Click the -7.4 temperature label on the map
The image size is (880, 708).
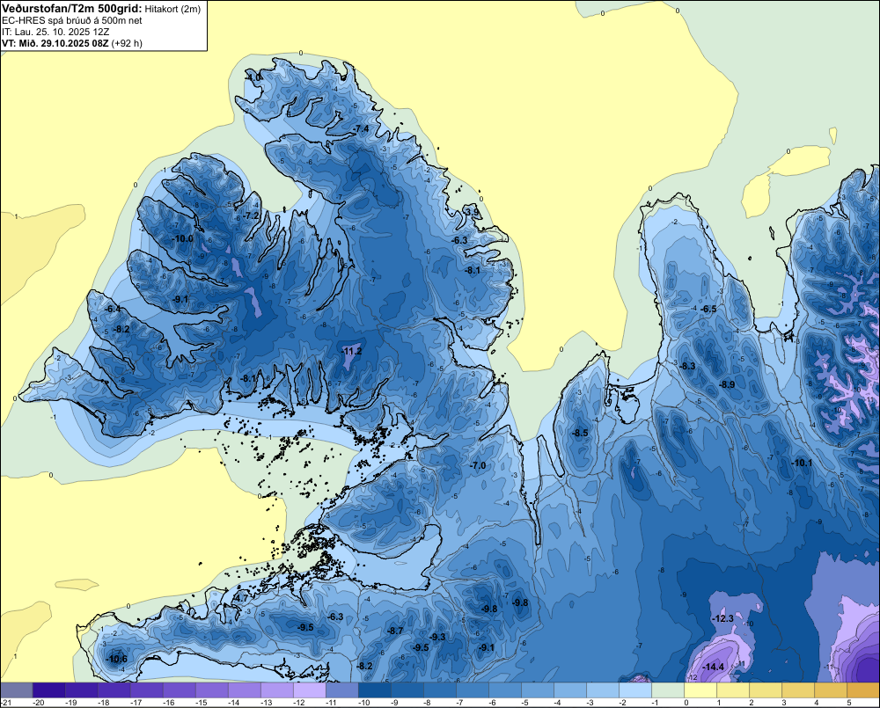[x=362, y=128]
